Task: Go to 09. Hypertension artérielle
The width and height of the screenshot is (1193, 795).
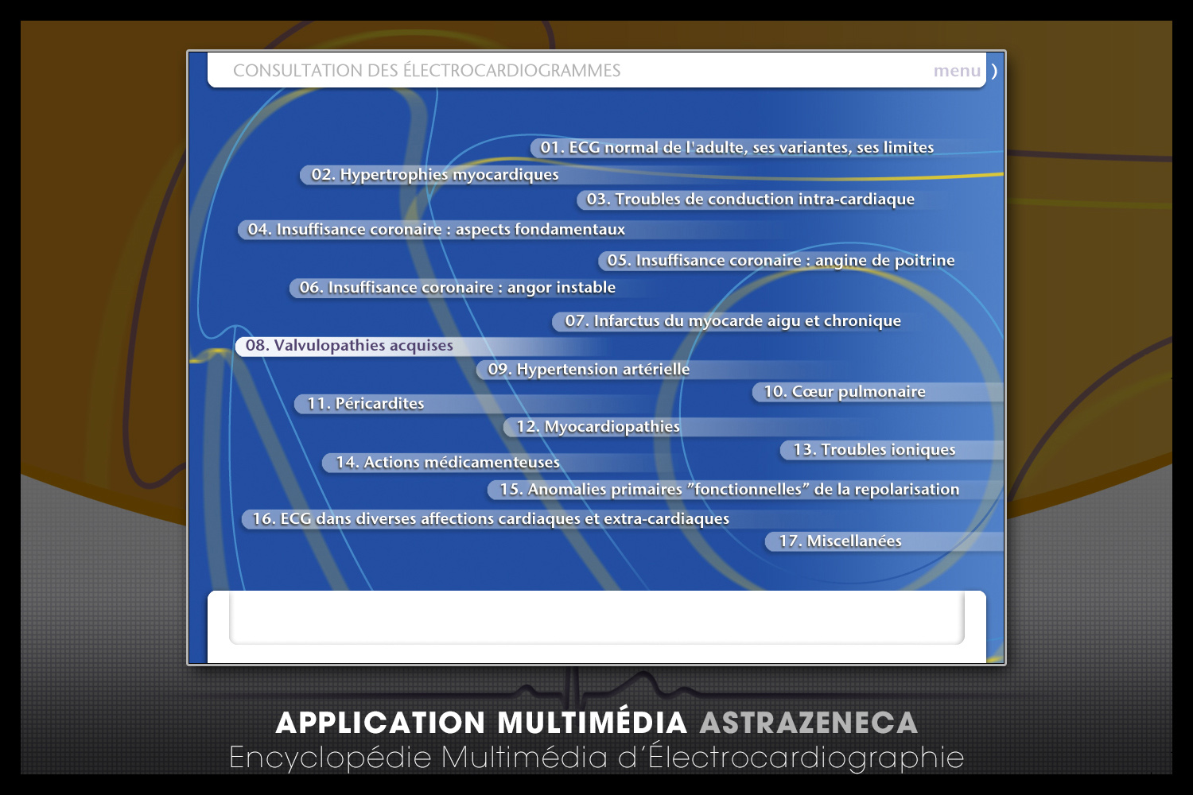Action: point(589,370)
